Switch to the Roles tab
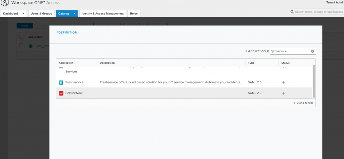Viewport: 344px width, 159px height. [x=134, y=14]
